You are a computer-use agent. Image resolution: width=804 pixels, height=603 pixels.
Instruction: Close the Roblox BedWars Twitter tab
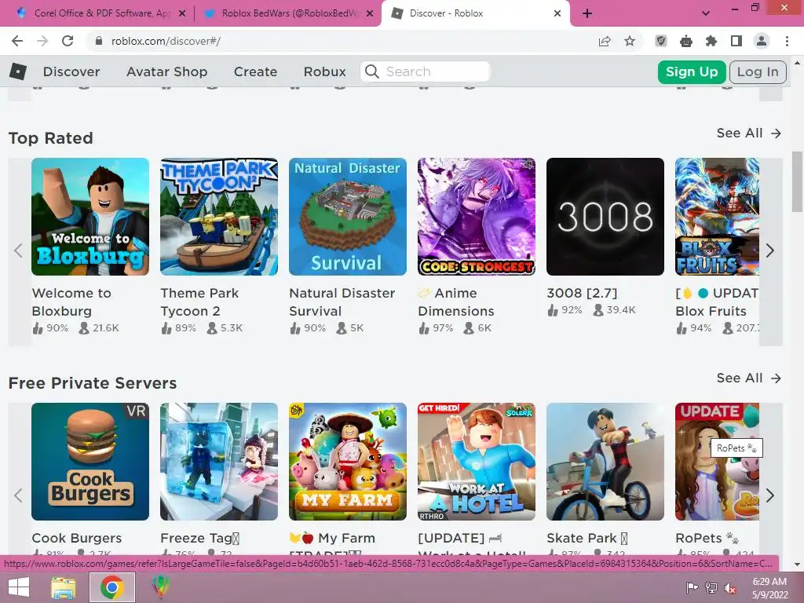tap(370, 13)
